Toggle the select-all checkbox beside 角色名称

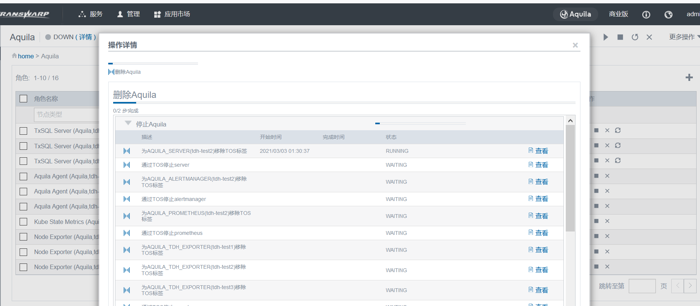pyautogui.click(x=23, y=99)
